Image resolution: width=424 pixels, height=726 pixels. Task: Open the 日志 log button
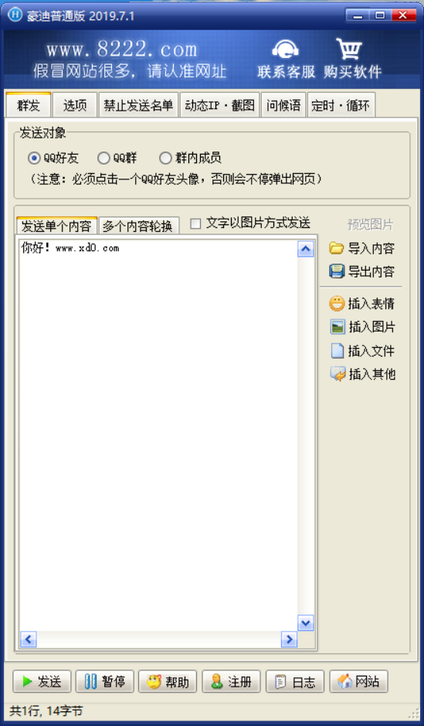tap(295, 681)
